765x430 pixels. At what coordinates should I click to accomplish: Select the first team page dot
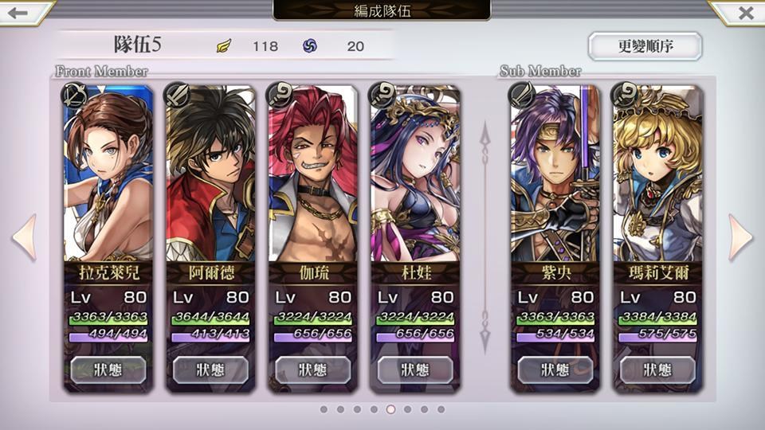(x=324, y=409)
